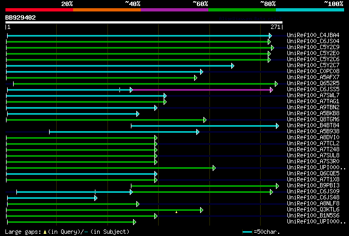Screen dimensions: 349x236
Task: Open the UniRef100_C6JSS5 label
Action: (313, 90)
